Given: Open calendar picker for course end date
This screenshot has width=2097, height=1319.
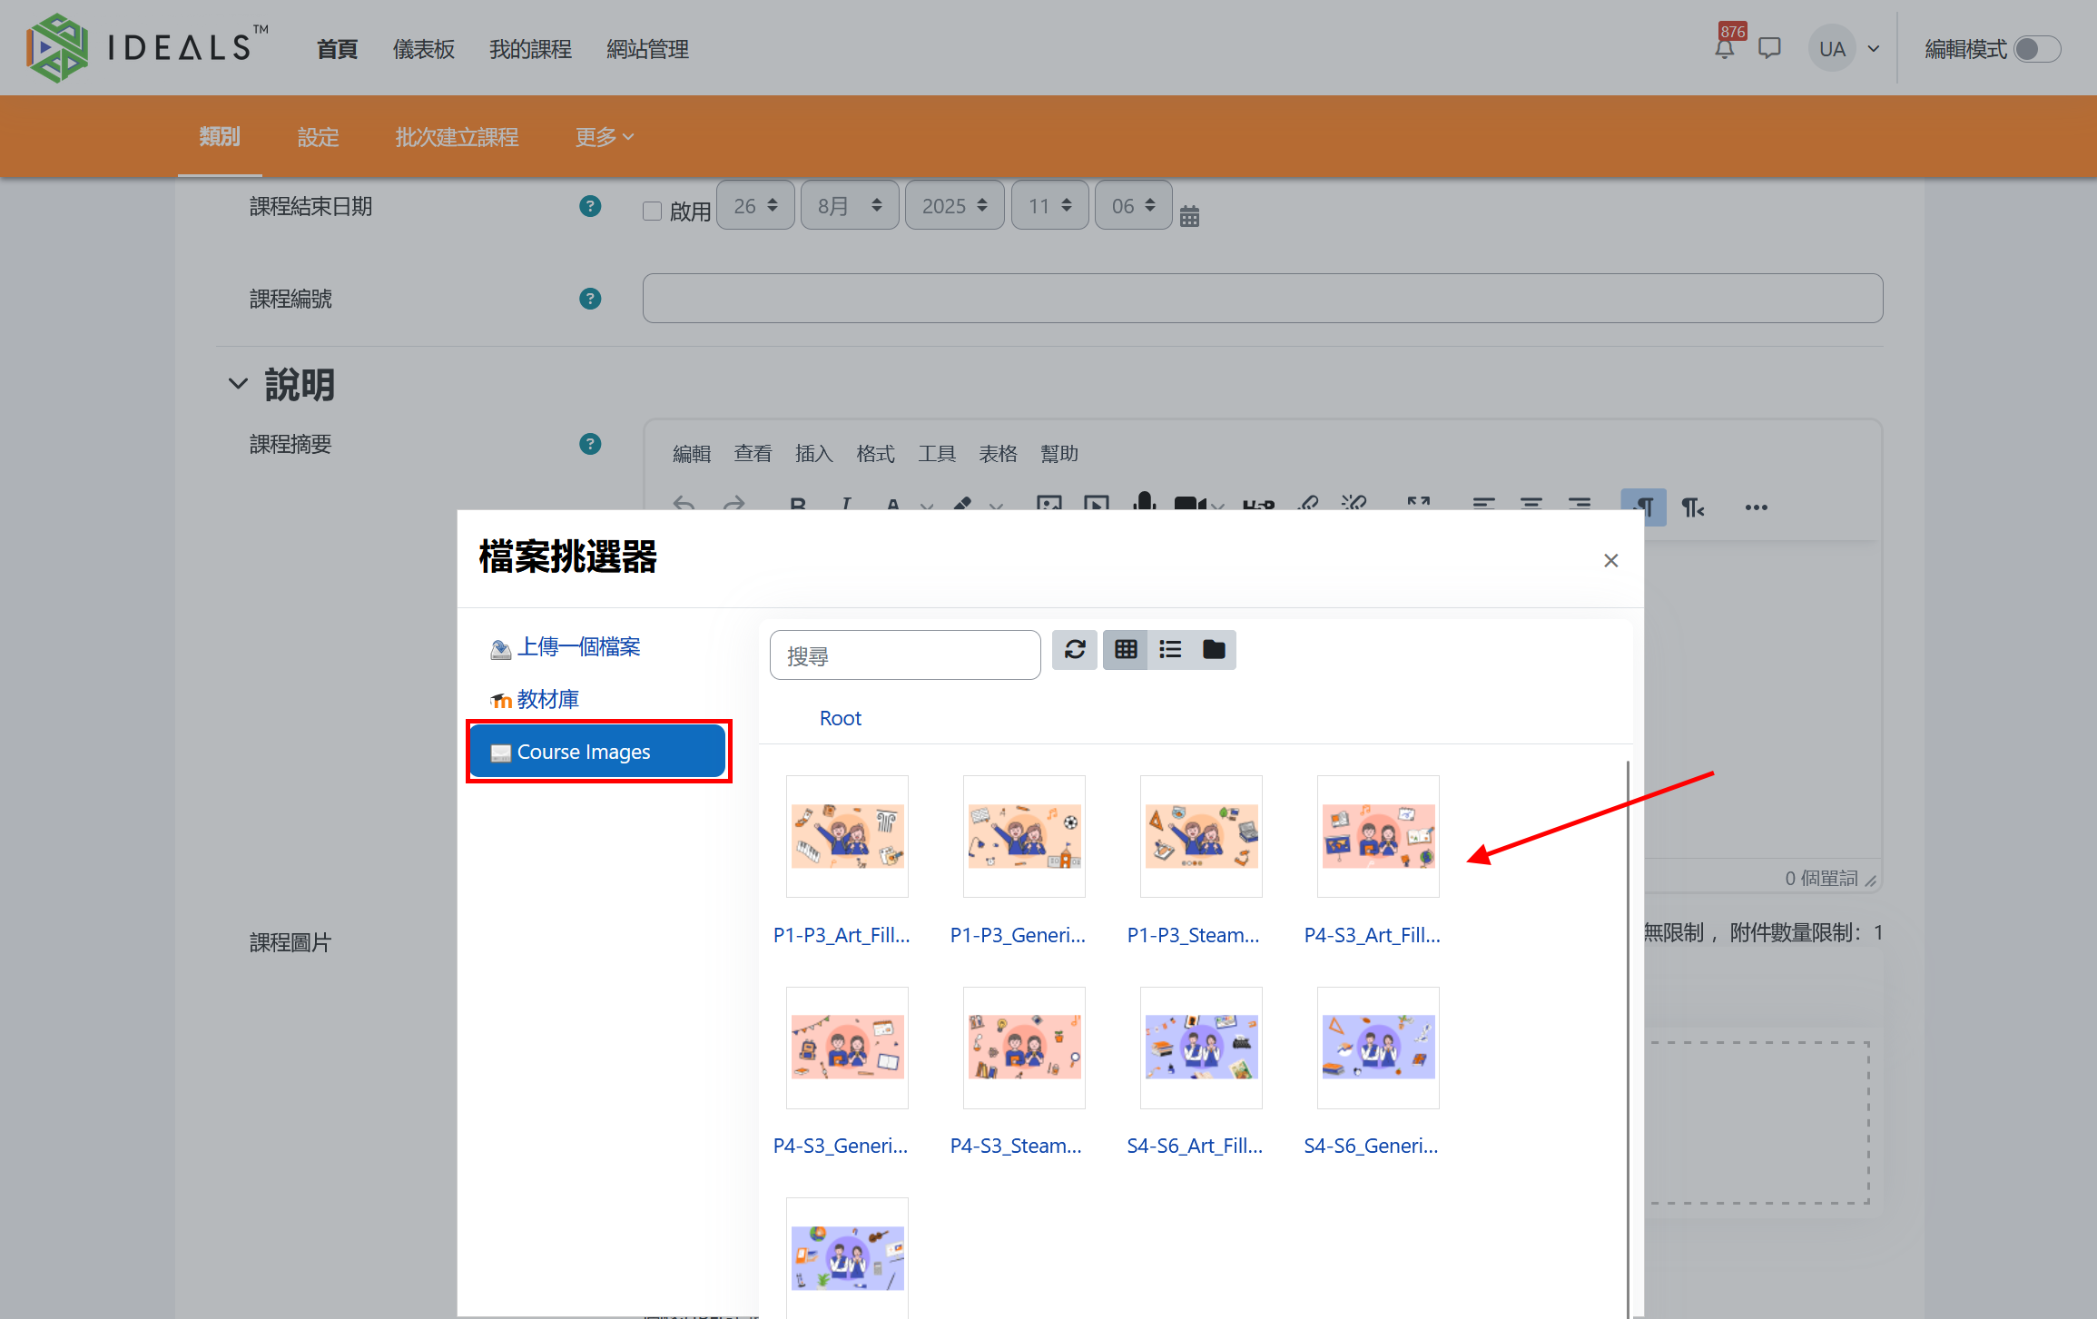Looking at the screenshot, I should (x=1189, y=216).
